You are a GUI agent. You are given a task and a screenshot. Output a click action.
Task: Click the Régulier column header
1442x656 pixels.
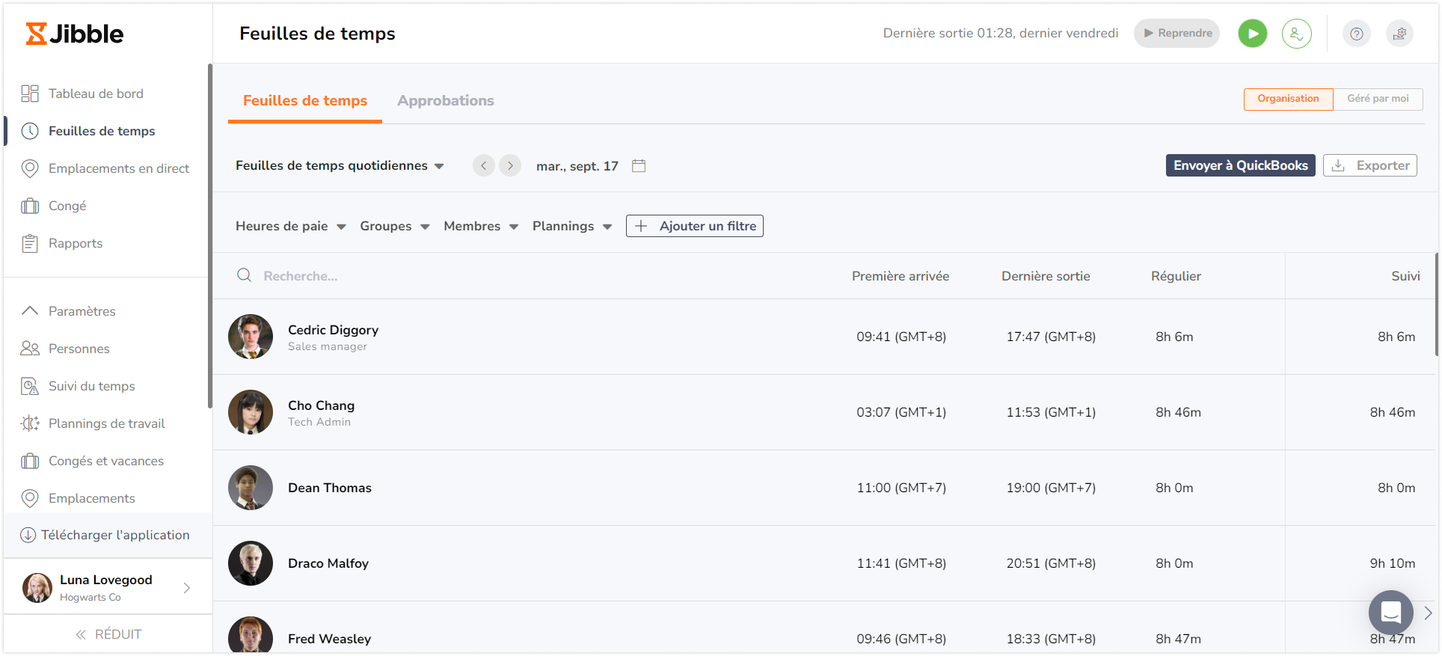(x=1176, y=276)
